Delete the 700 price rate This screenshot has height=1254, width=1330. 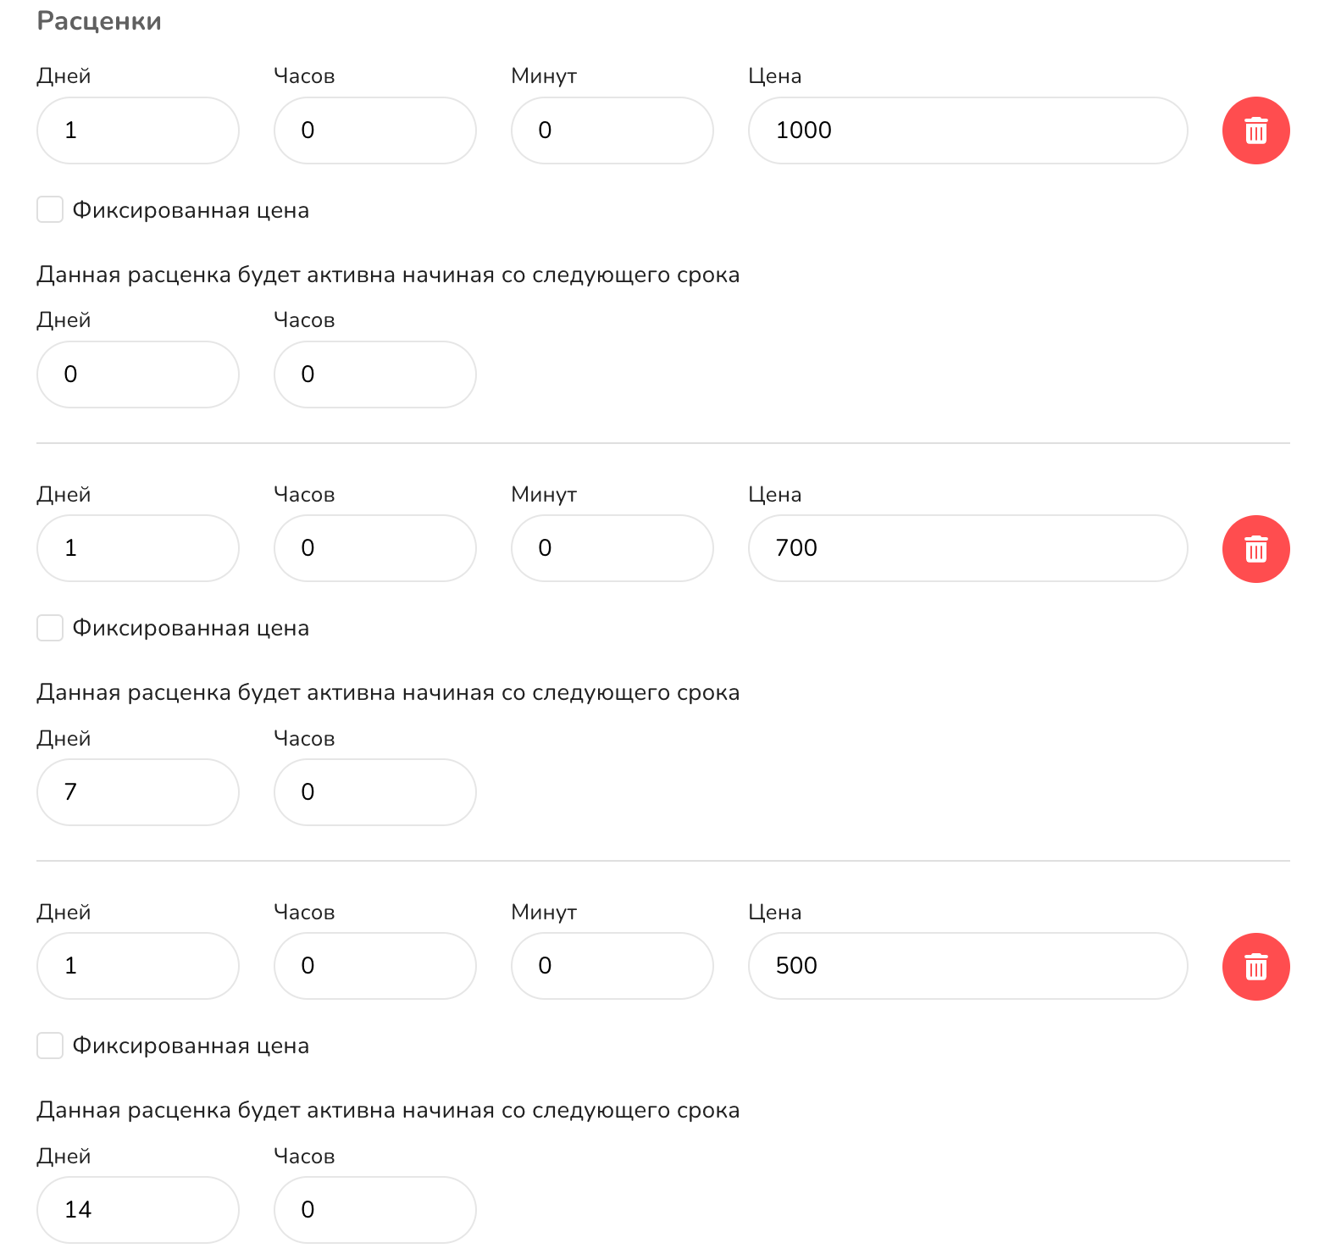coord(1255,549)
